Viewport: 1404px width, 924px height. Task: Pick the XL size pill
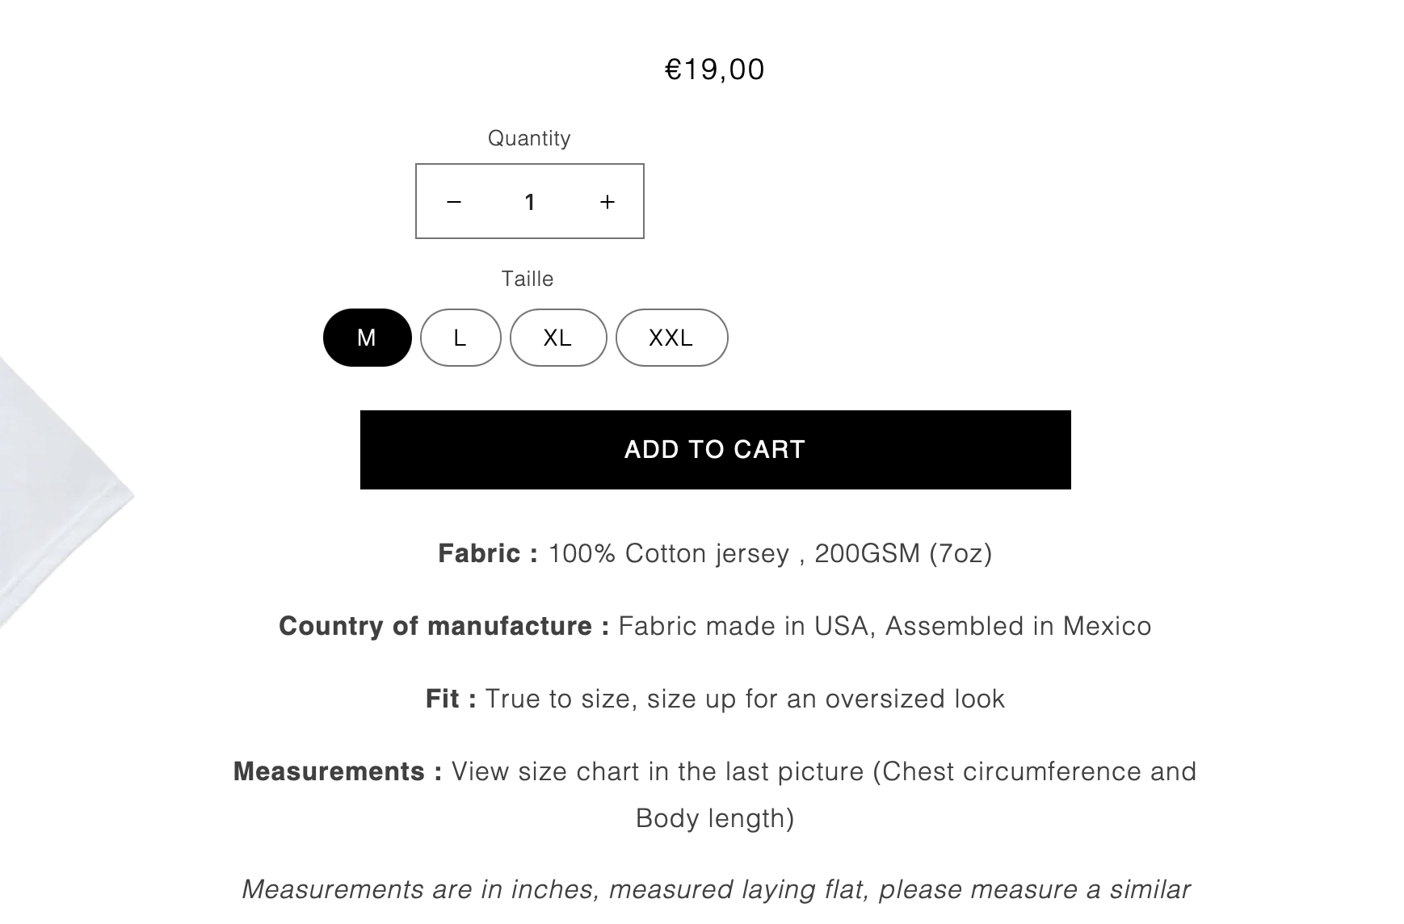pyautogui.click(x=558, y=338)
